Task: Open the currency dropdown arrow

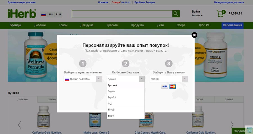Action: point(185,79)
